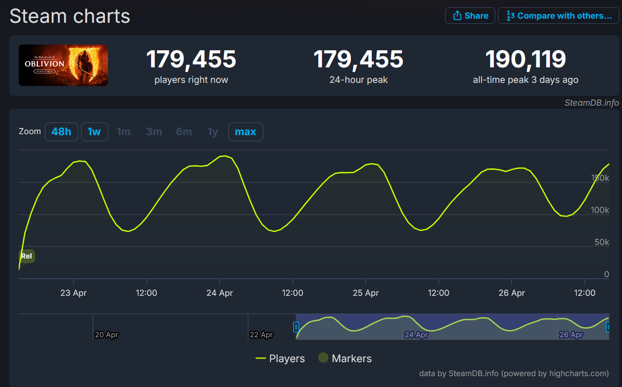622x387 pixels.
Task: Click the 50k y-axis label
Action: click(x=602, y=242)
